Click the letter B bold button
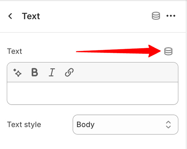The image size is (187, 149). pos(35,72)
